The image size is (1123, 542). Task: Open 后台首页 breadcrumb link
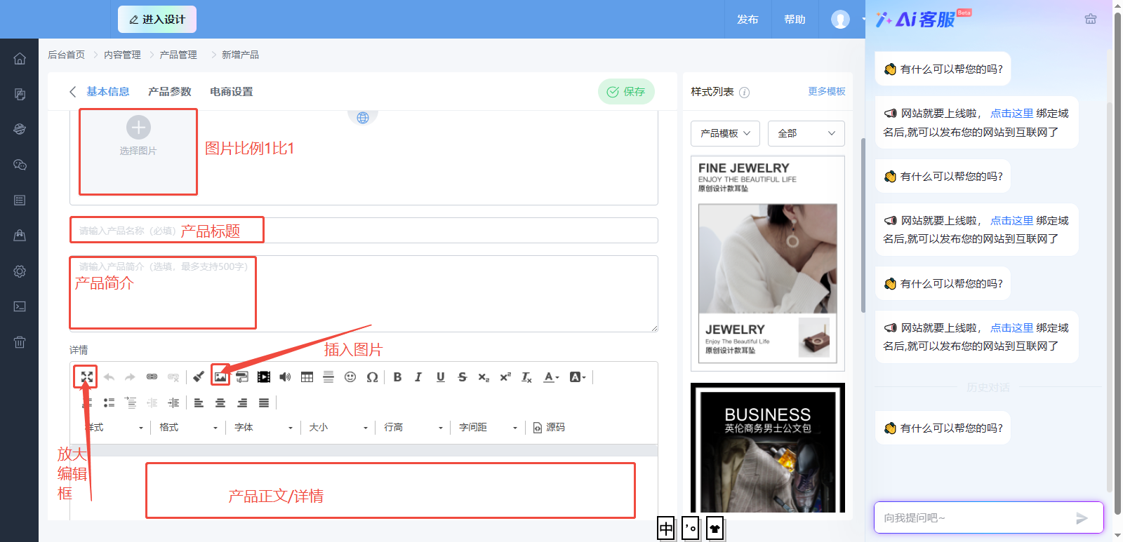[x=66, y=55]
